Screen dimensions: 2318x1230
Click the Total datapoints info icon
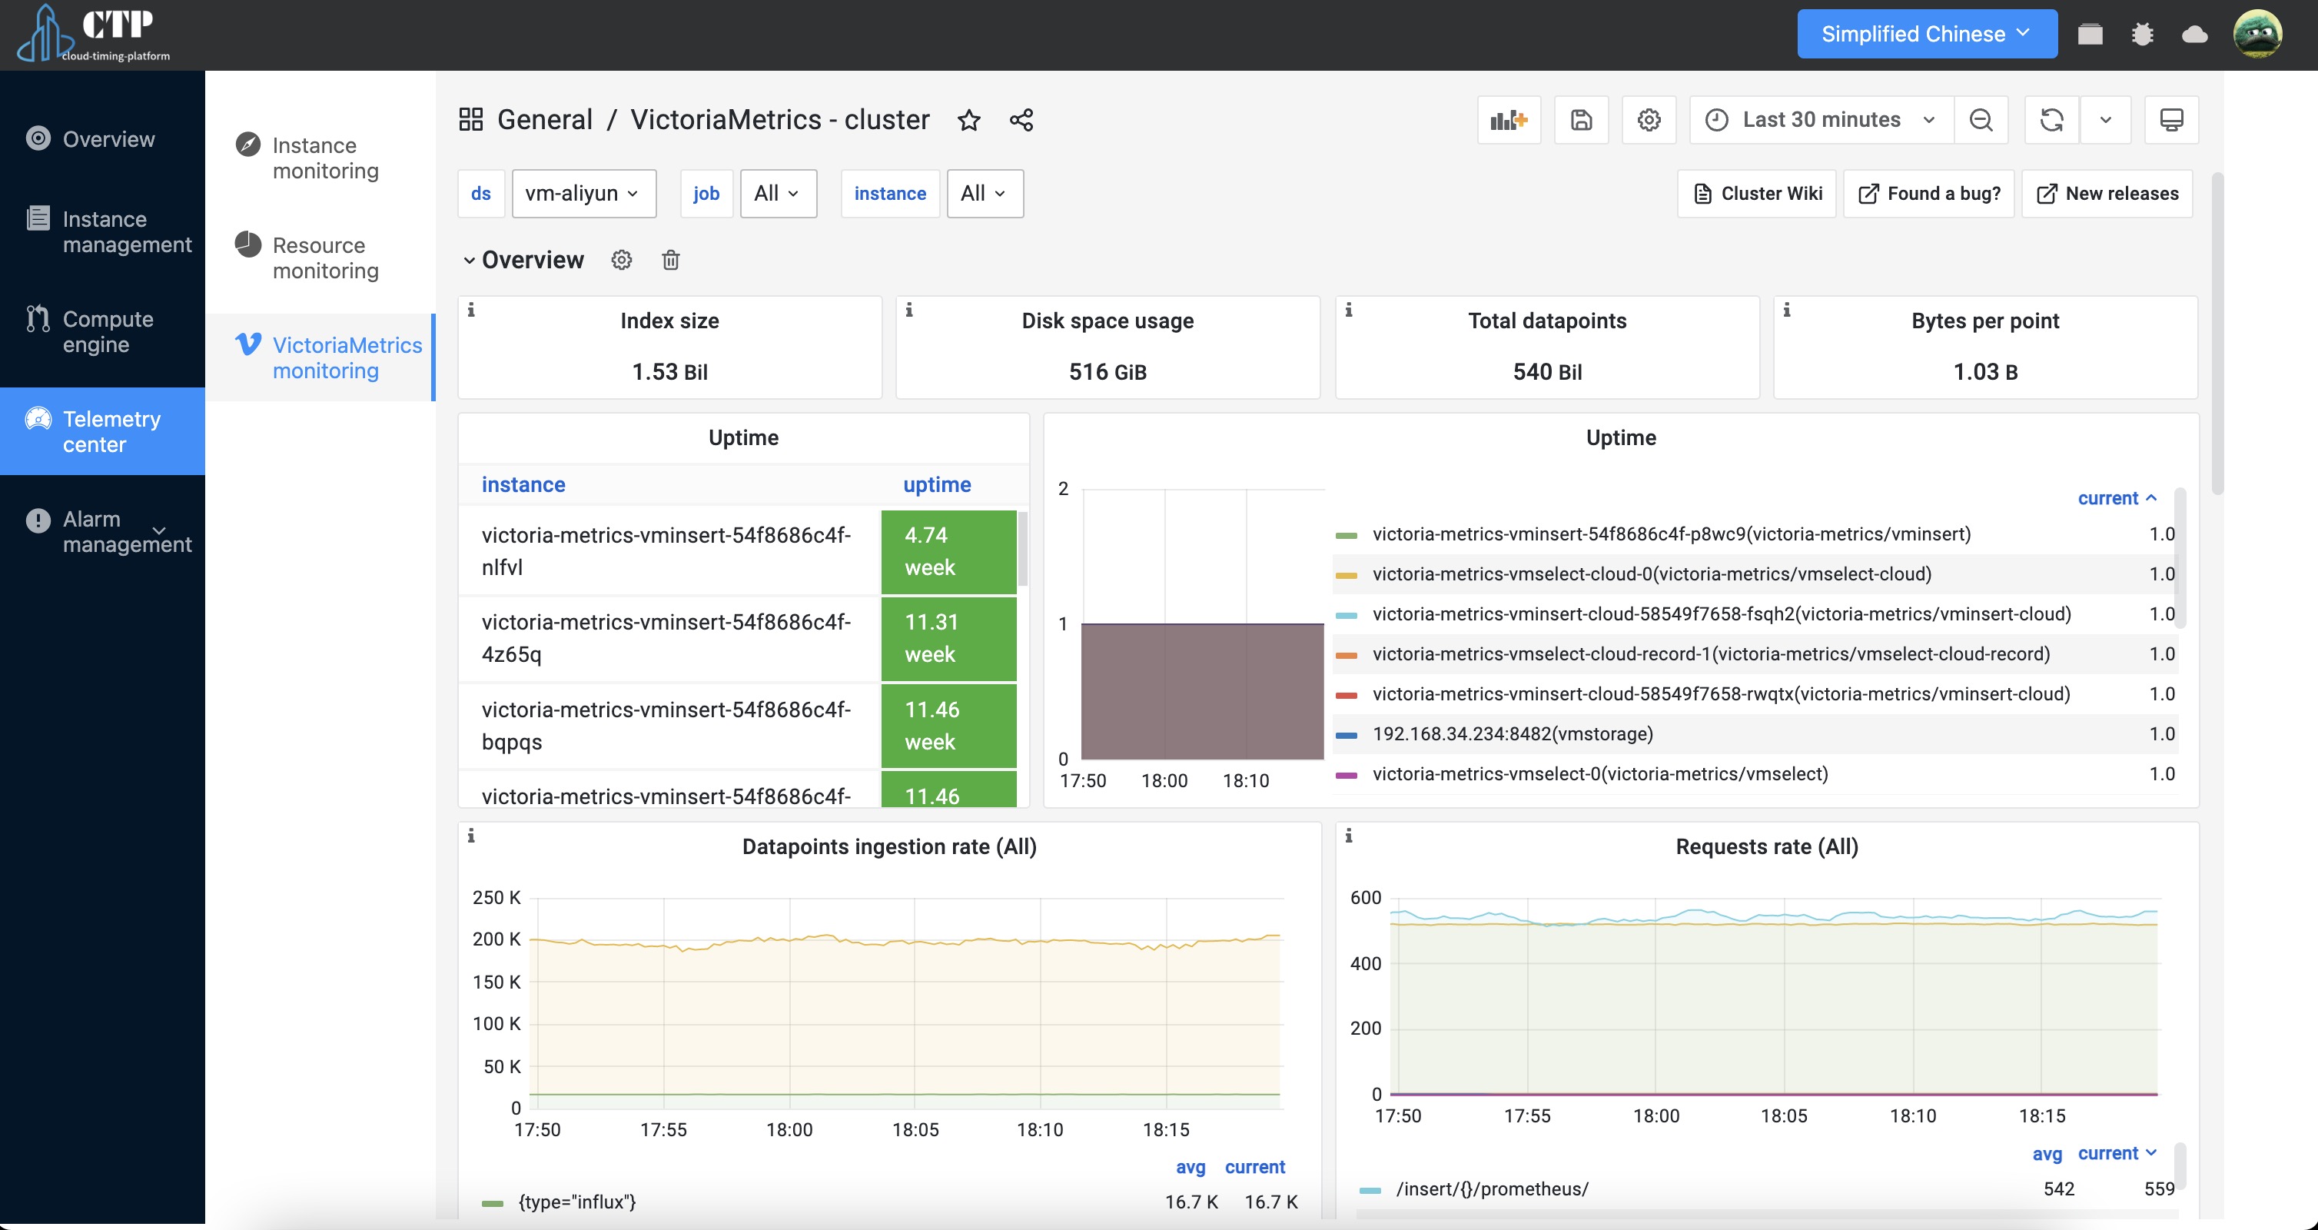tap(1348, 310)
